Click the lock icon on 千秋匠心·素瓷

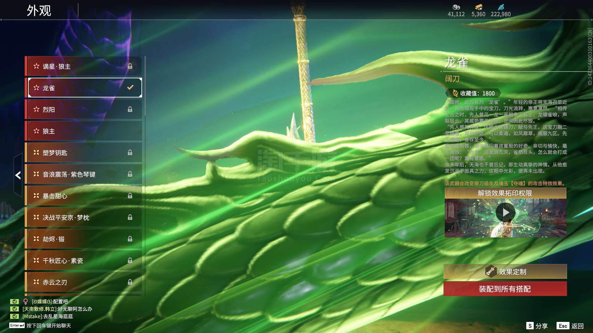pos(130,261)
